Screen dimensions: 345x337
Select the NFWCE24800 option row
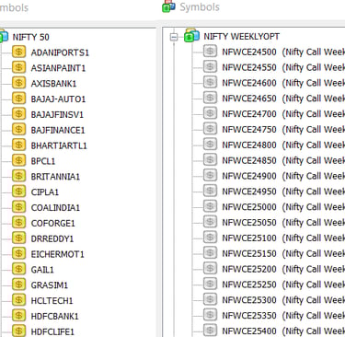pos(274,145)
